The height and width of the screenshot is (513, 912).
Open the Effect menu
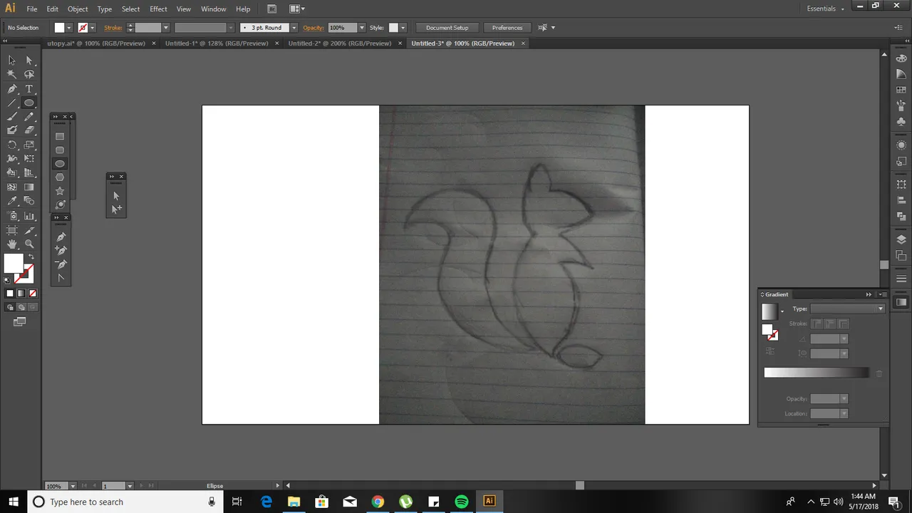[158, 9]
